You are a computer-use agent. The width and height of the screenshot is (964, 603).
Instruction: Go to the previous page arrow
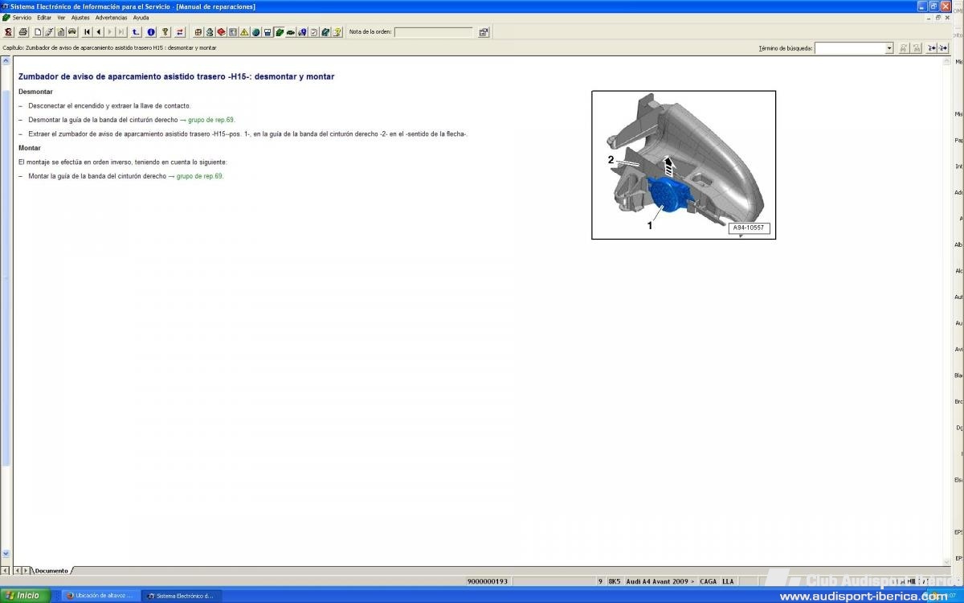[x=99, y=32]
